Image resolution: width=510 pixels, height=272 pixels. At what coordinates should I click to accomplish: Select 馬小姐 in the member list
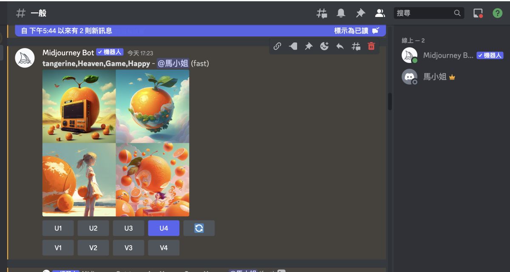click(435, 77)
